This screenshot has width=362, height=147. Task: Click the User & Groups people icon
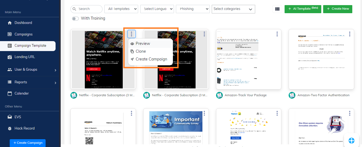pos(10,69)
